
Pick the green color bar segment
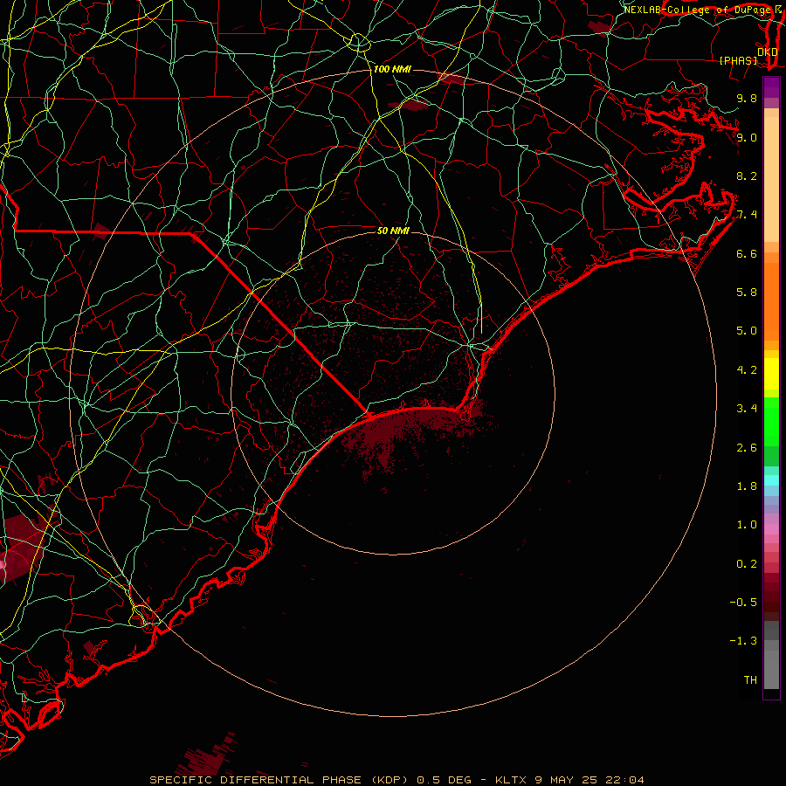point(771,422)
